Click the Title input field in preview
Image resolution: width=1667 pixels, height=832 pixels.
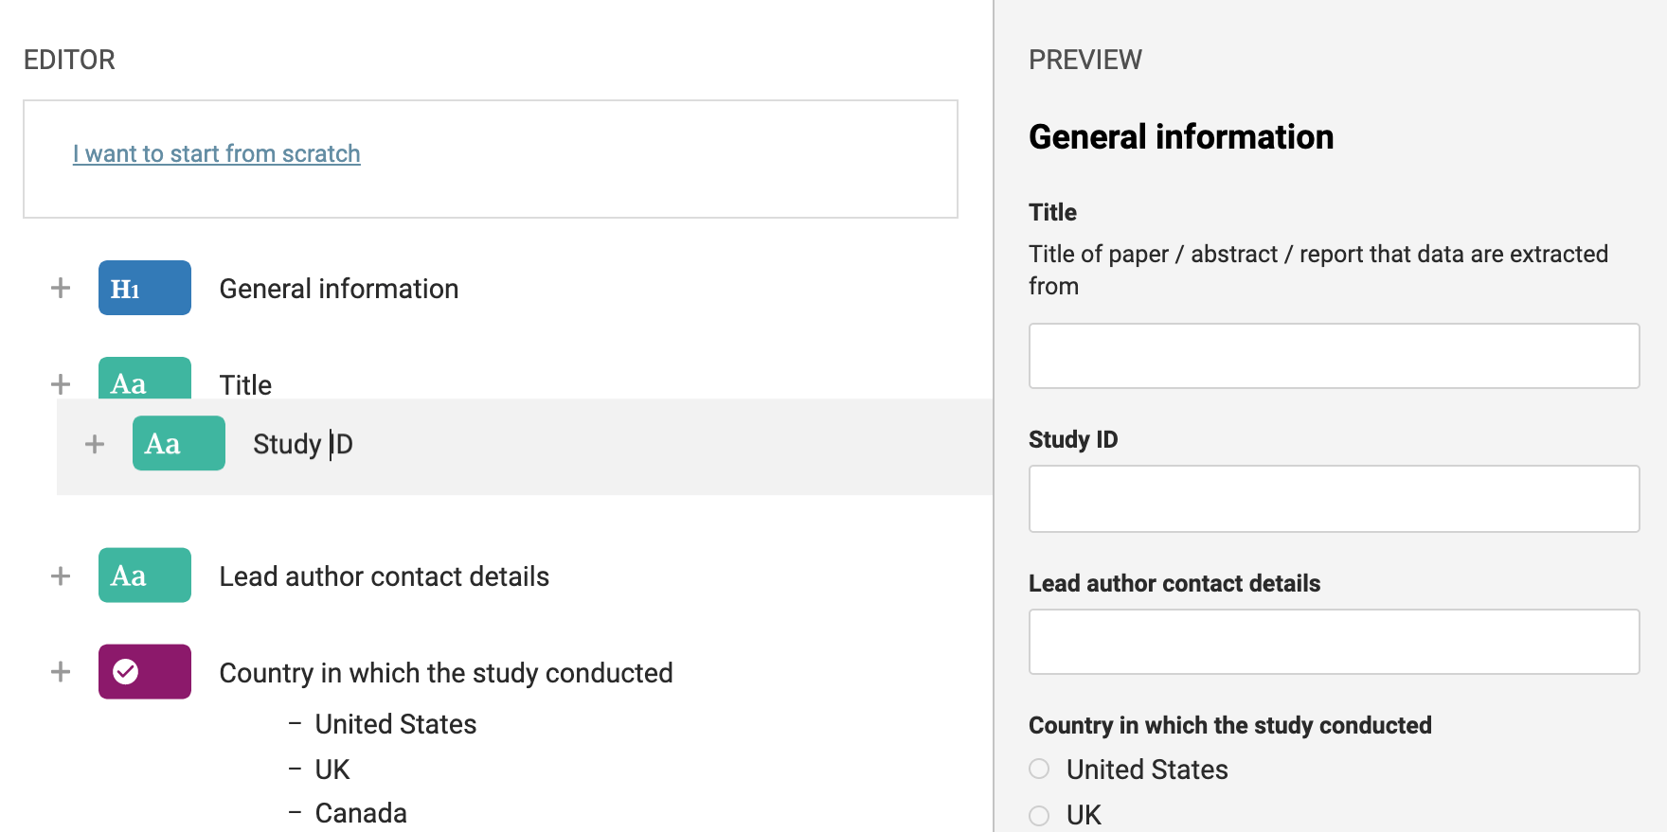point(1334,356)
